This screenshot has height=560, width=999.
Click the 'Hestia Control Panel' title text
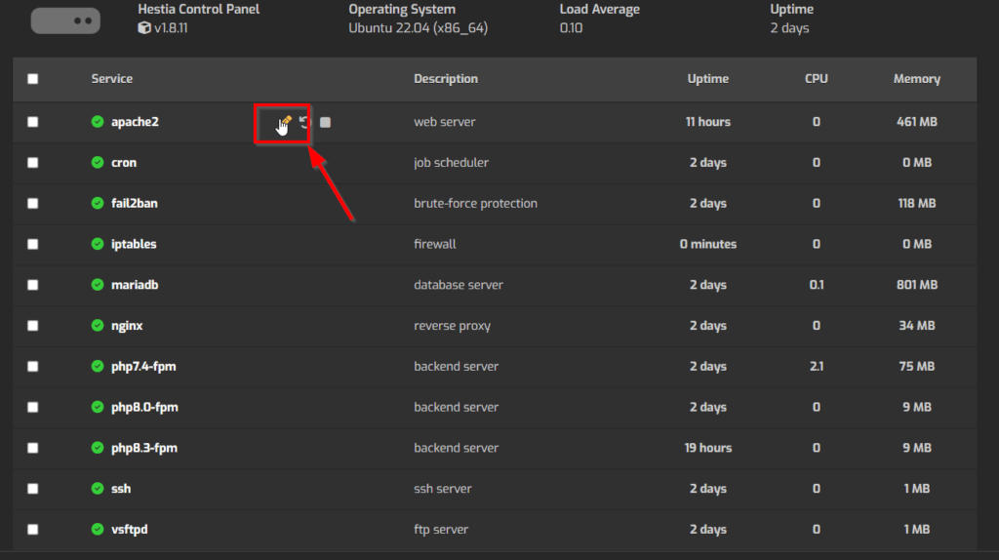click(198, 10)
